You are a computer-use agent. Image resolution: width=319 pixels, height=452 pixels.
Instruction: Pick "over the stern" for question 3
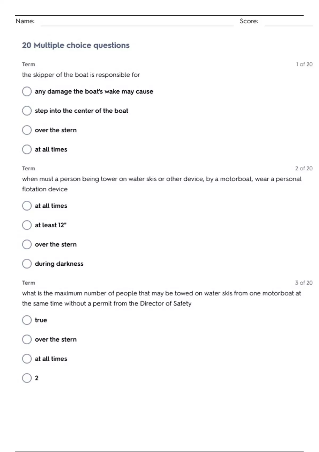click(x=27, y=340)
